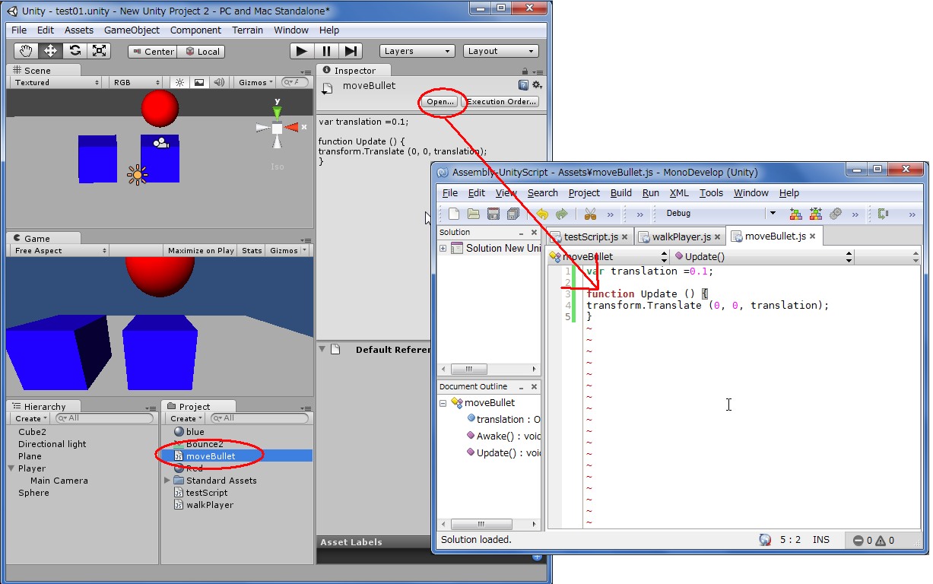Expand the Standard Assets folder
This screenshot has width=933, height=584.
(167, 481)
